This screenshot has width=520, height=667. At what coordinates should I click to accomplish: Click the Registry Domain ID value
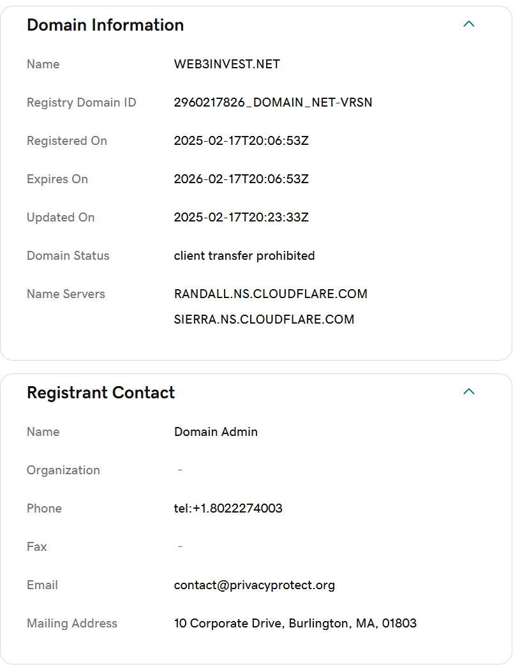tap(273, 103)
